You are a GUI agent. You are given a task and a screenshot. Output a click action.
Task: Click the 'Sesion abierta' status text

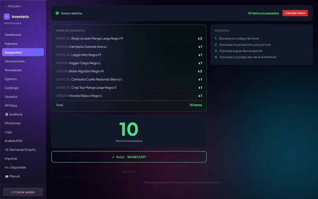72,13
